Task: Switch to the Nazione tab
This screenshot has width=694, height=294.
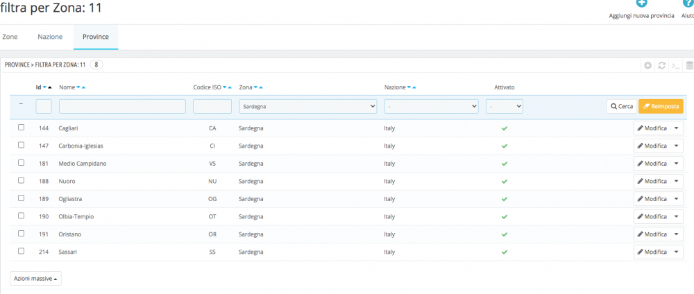Action: (50, 37)
